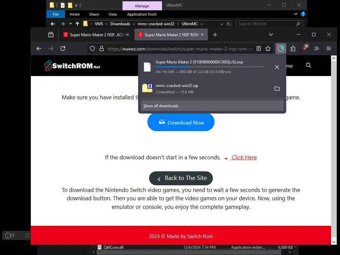Screen dimensions: 340x255
Task: Open File Explorer help question icon
Action: tap(303, 14)
